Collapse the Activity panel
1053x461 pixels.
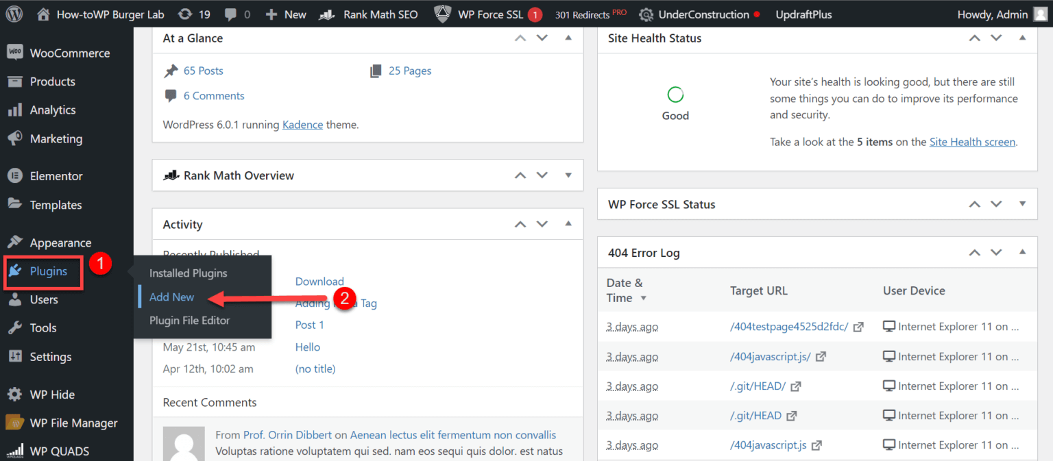tap(568, 224)
